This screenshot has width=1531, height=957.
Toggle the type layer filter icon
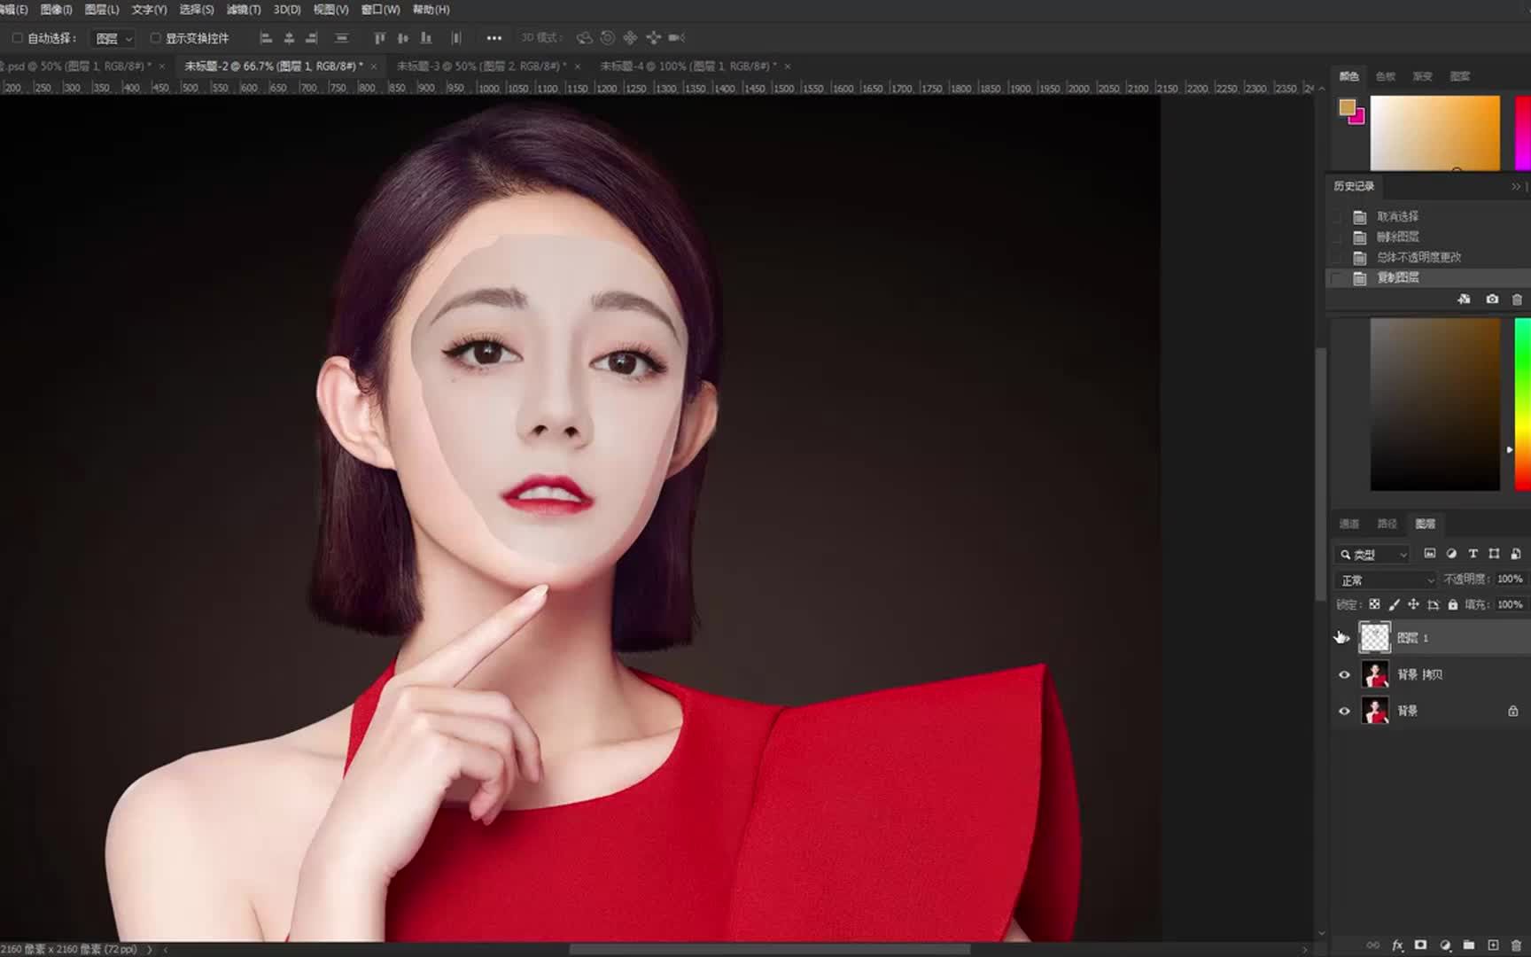(x=1473, y=554)
